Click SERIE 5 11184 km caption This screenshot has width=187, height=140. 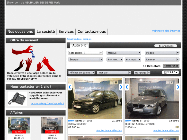point(19,137)
